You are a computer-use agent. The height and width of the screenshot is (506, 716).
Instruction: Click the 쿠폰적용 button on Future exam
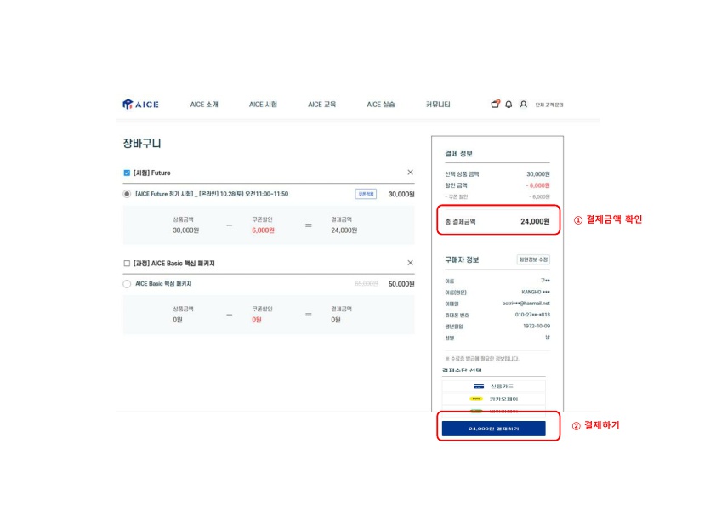(366, 194)
